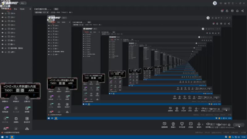Select the 图片 2 source row
Image resolution: width=247 pixels, height=139 pixels.
(16, 40)
